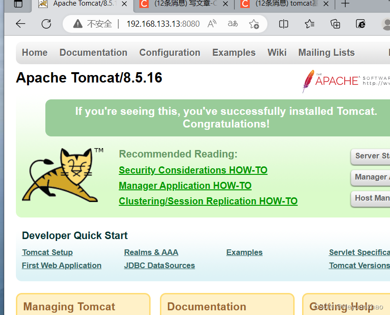Screen dimensions: 390x315
Task: Open the First Web Application link
Action: [x=62, y=266]
